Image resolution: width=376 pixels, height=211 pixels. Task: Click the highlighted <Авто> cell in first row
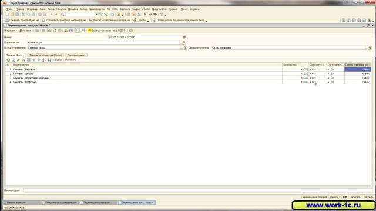pos(358,69)
